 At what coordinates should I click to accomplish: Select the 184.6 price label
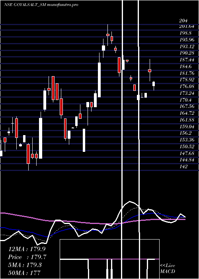click(x=185, y=67)
